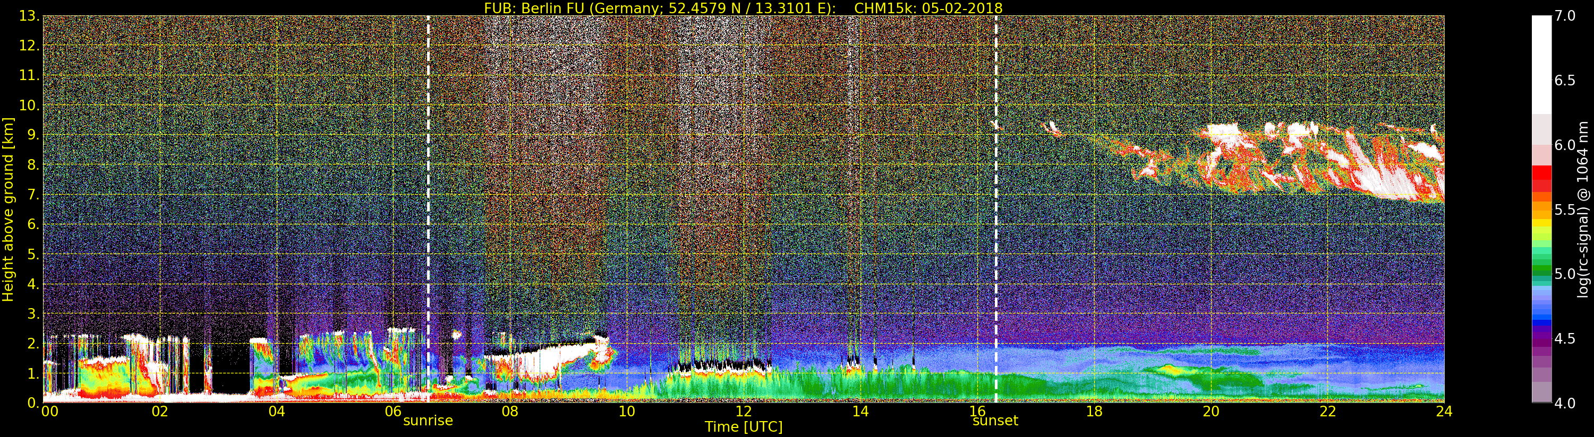Screen dimensions: 1594x437
Task: Click the '6.' height axis tick label
Action: tap(33, 224)
